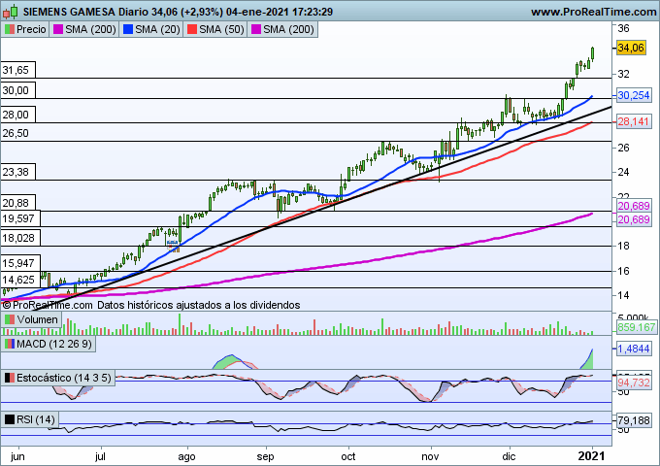Click the green 859.167 volume value tag
This screenshot has width=660, height=466.
[x=637, y=327]
